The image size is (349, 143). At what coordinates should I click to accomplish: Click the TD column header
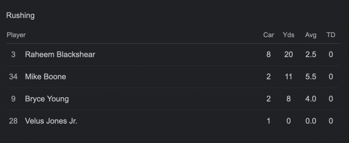[331, 35]
